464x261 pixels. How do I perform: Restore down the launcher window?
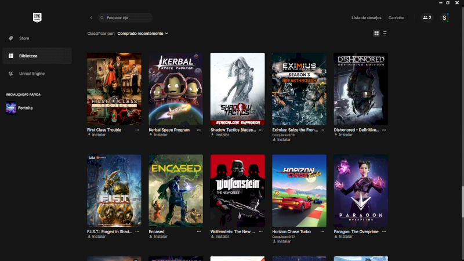448,3
